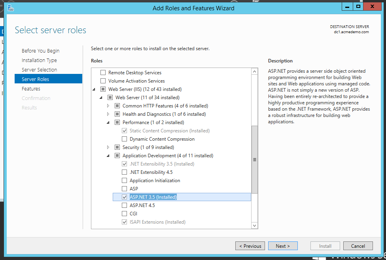Switch to Installation Type step
The width and height of the screenshot is (386, 260).
pyautogui.click(x=39, y=60)
